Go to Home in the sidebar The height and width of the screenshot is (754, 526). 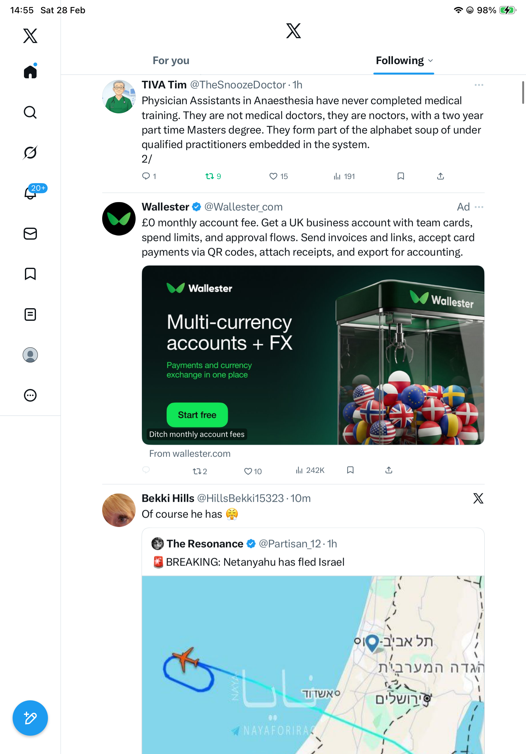(x=30, y=72)
